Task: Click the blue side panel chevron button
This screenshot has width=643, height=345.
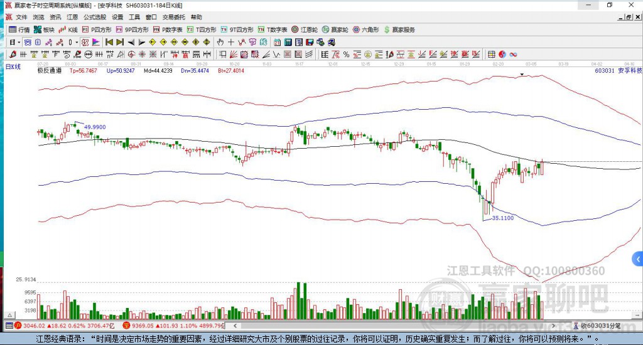Action: [x=637, y=259]
